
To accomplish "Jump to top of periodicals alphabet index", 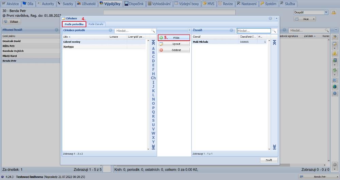I will click(153, 43).
